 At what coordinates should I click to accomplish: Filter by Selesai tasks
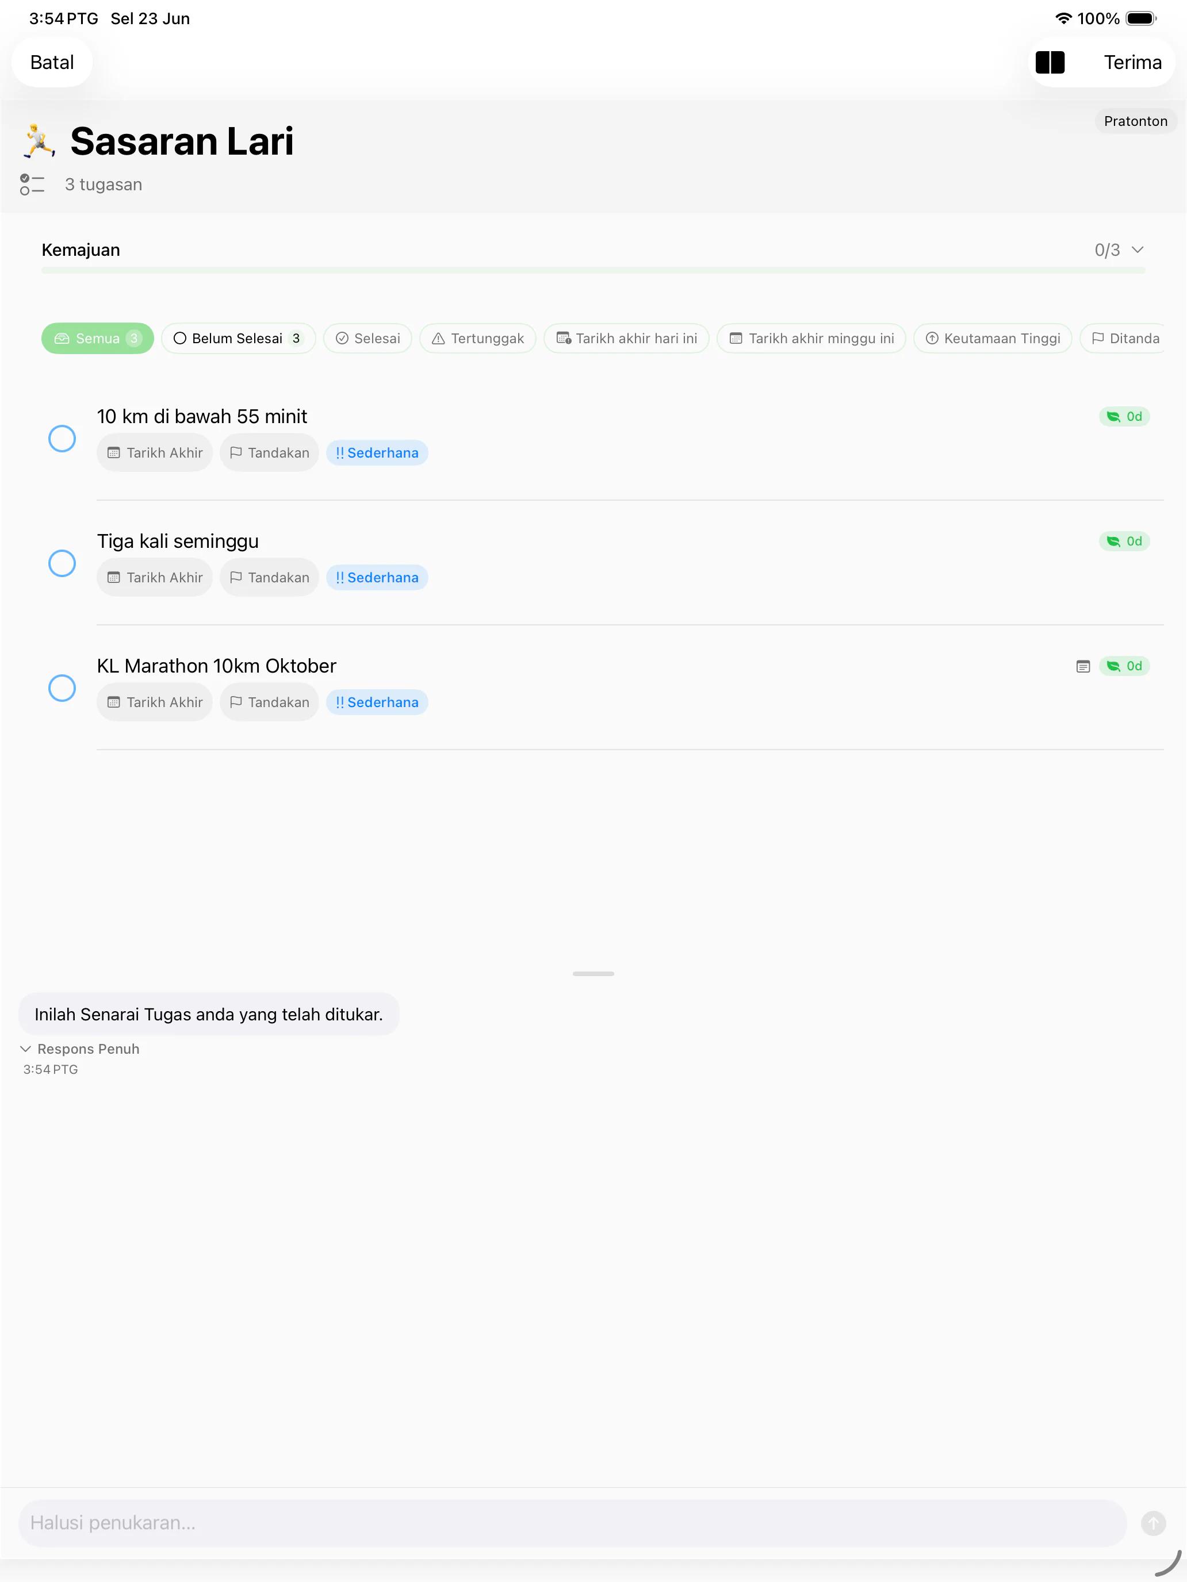click(367, 338)
